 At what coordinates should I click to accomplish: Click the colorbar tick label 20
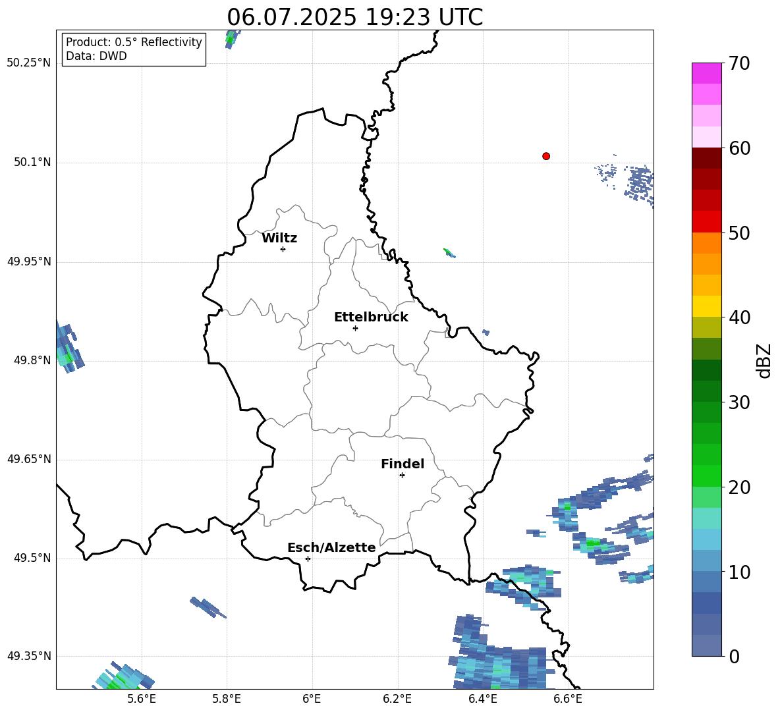[x=739, y=488]
